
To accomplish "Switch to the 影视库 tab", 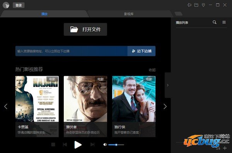I will tap(129, 14).
